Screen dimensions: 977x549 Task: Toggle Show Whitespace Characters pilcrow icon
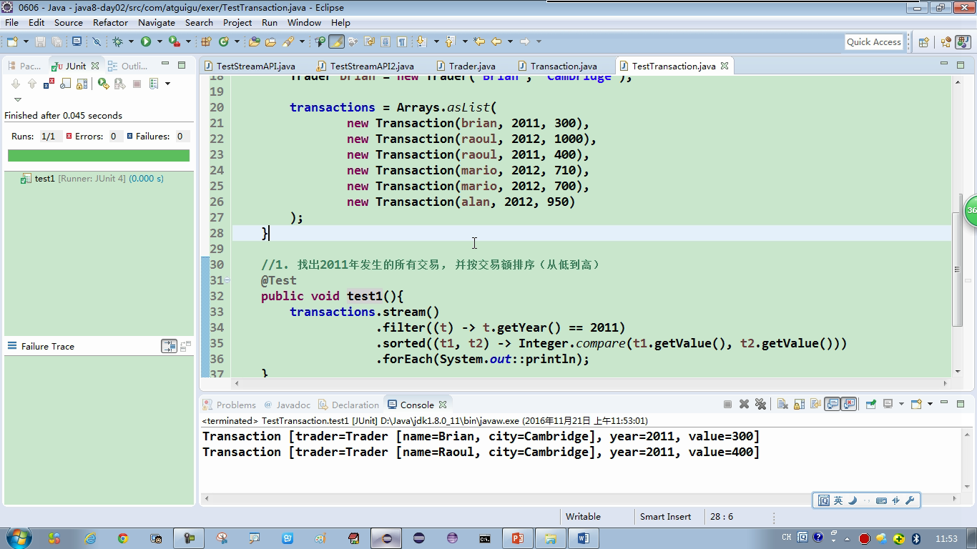(402, 41)
